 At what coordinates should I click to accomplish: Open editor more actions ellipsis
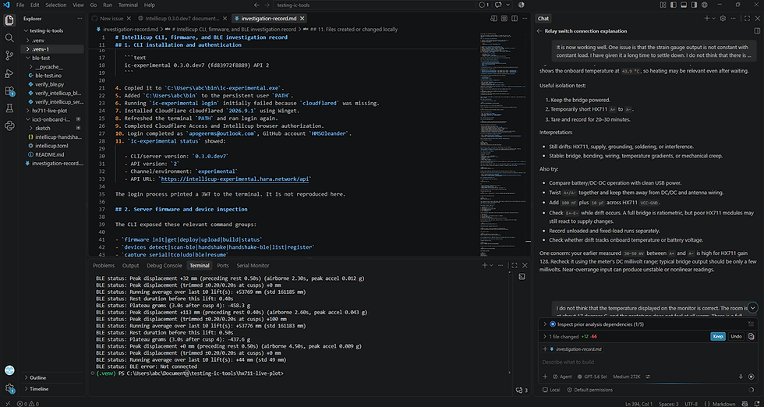coord(525,19)
